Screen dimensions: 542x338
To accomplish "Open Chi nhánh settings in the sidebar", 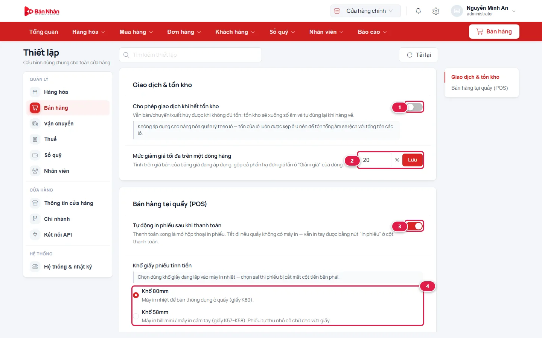I will pyautogui.click(x=68, y=219).
